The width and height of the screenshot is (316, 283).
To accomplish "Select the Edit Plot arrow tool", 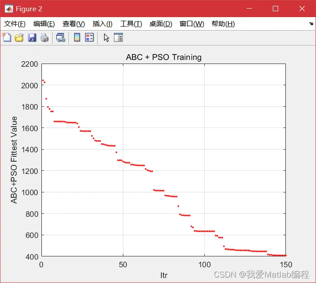I will pyautogui.click(x=106, y=38).
